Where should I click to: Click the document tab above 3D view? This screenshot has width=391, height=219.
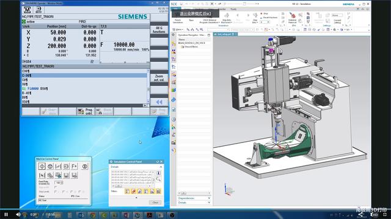point(225,34)
